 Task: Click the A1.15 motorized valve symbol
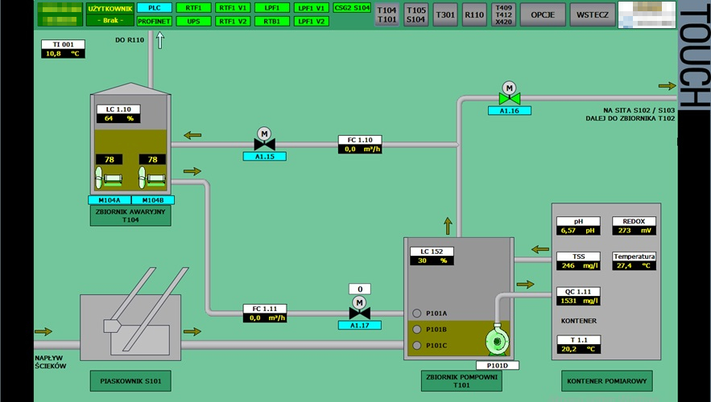click(264, 143)
